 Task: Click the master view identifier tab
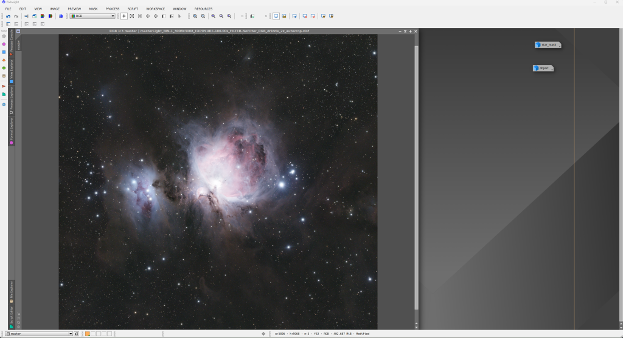tap(18, 44)
